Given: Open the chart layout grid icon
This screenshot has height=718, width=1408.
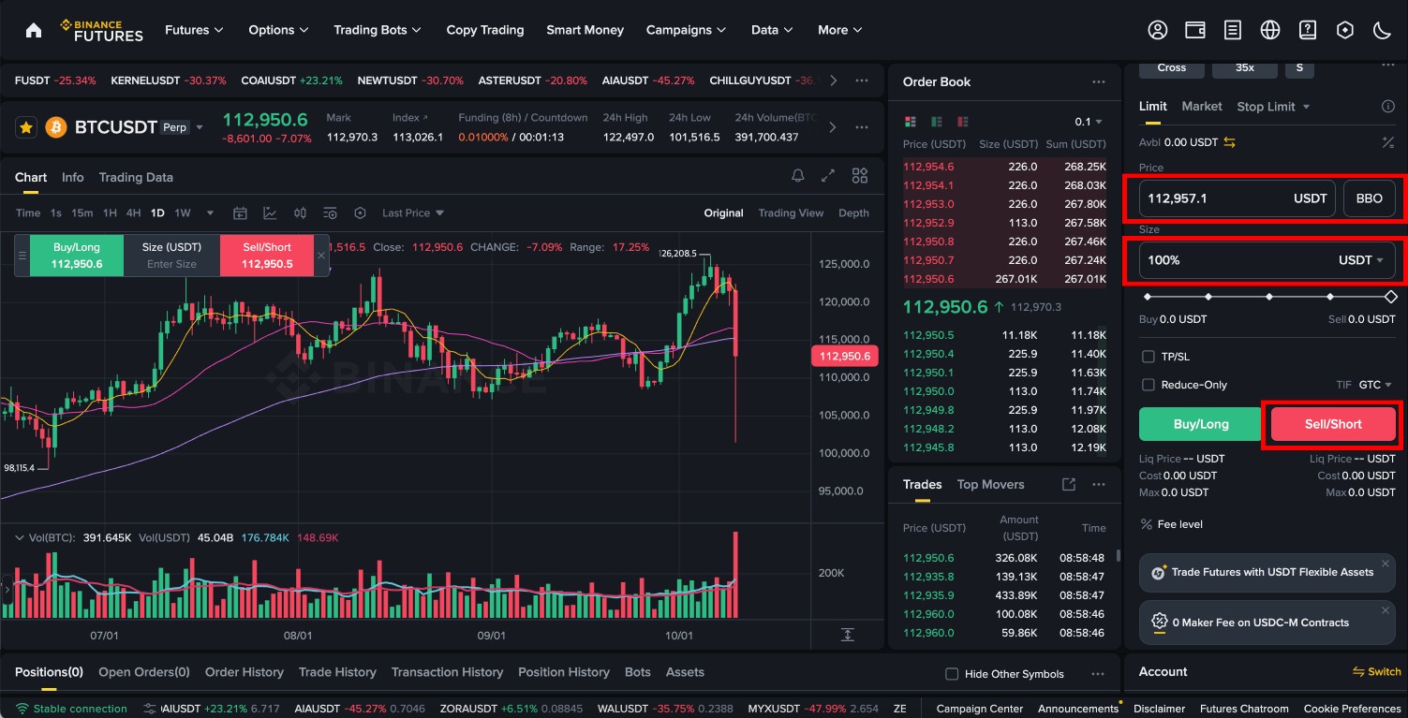Looking at the screenshot, I should tap(860, 176).
